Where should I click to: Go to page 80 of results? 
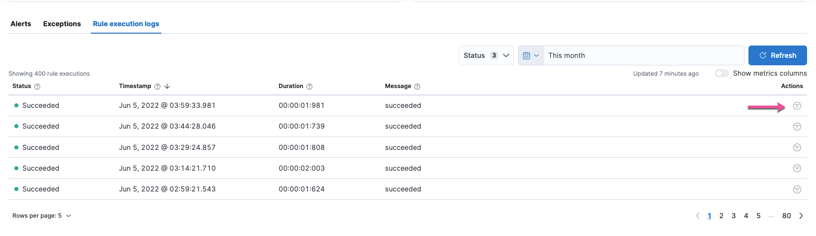(786, 216)
